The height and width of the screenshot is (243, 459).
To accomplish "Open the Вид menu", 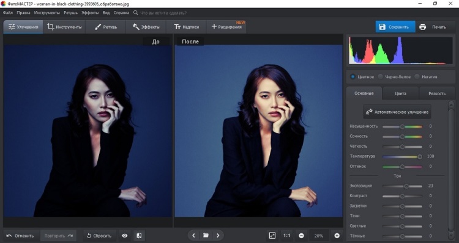I will point(106,13).
